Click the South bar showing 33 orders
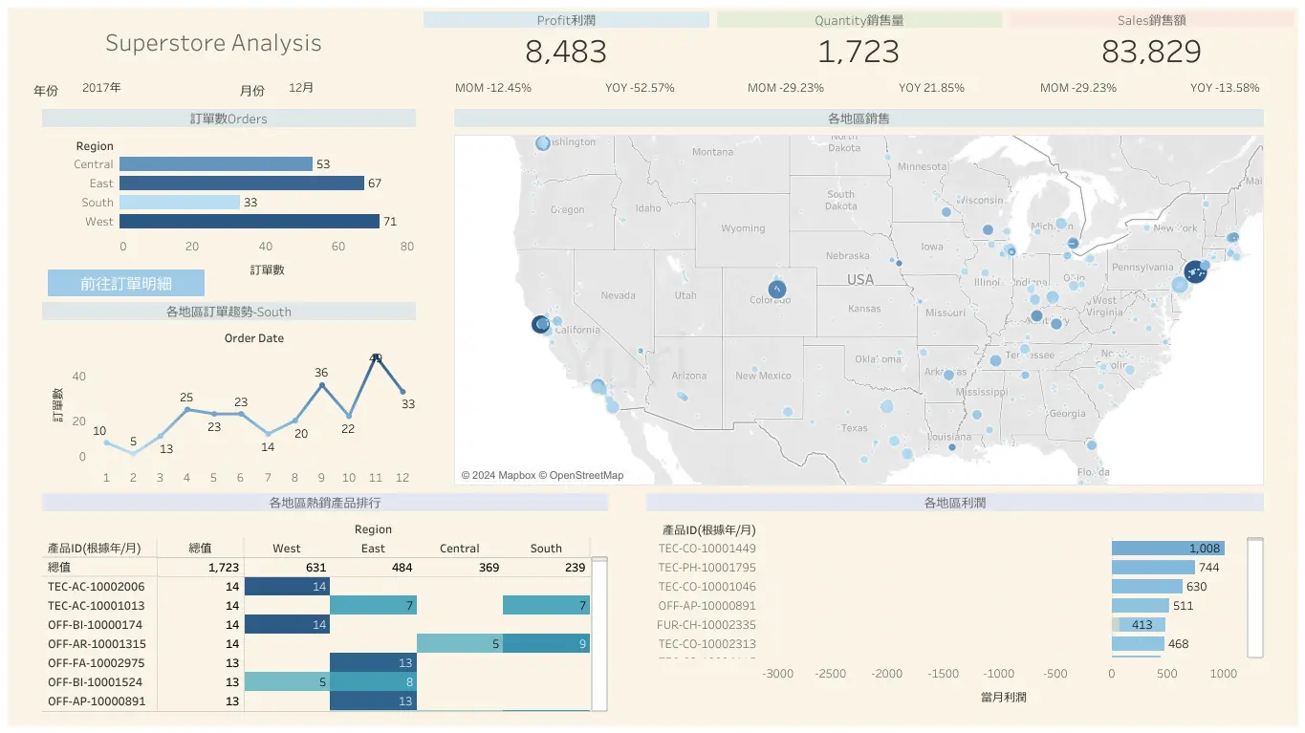Image resolution: width=1305 pixels, height=733 pixels. (180, 203)
